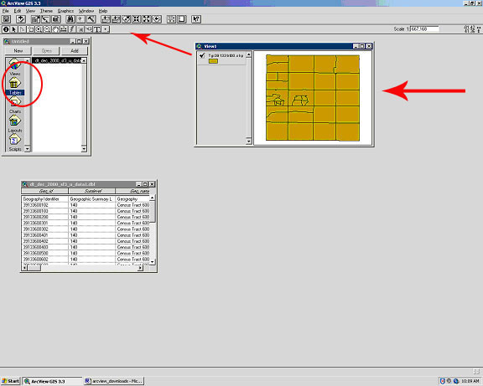Viewport: 483px width, 386px height.
Task: Switch to arcview_downloads taskbar window
Action: [114, 381]
